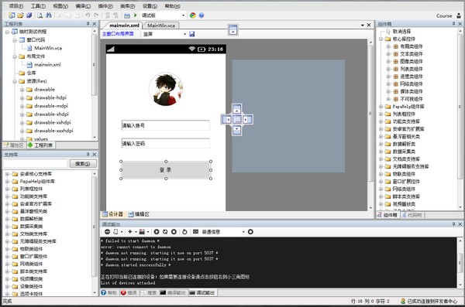Expand the drawable-xhdpi folder
465x307 pixels.
(22, 114)
